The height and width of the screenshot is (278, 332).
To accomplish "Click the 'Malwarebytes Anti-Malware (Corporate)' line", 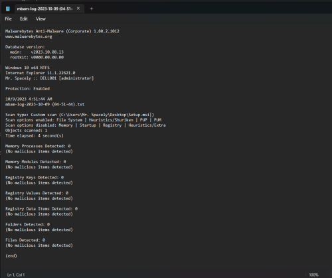I will point(62,31).
